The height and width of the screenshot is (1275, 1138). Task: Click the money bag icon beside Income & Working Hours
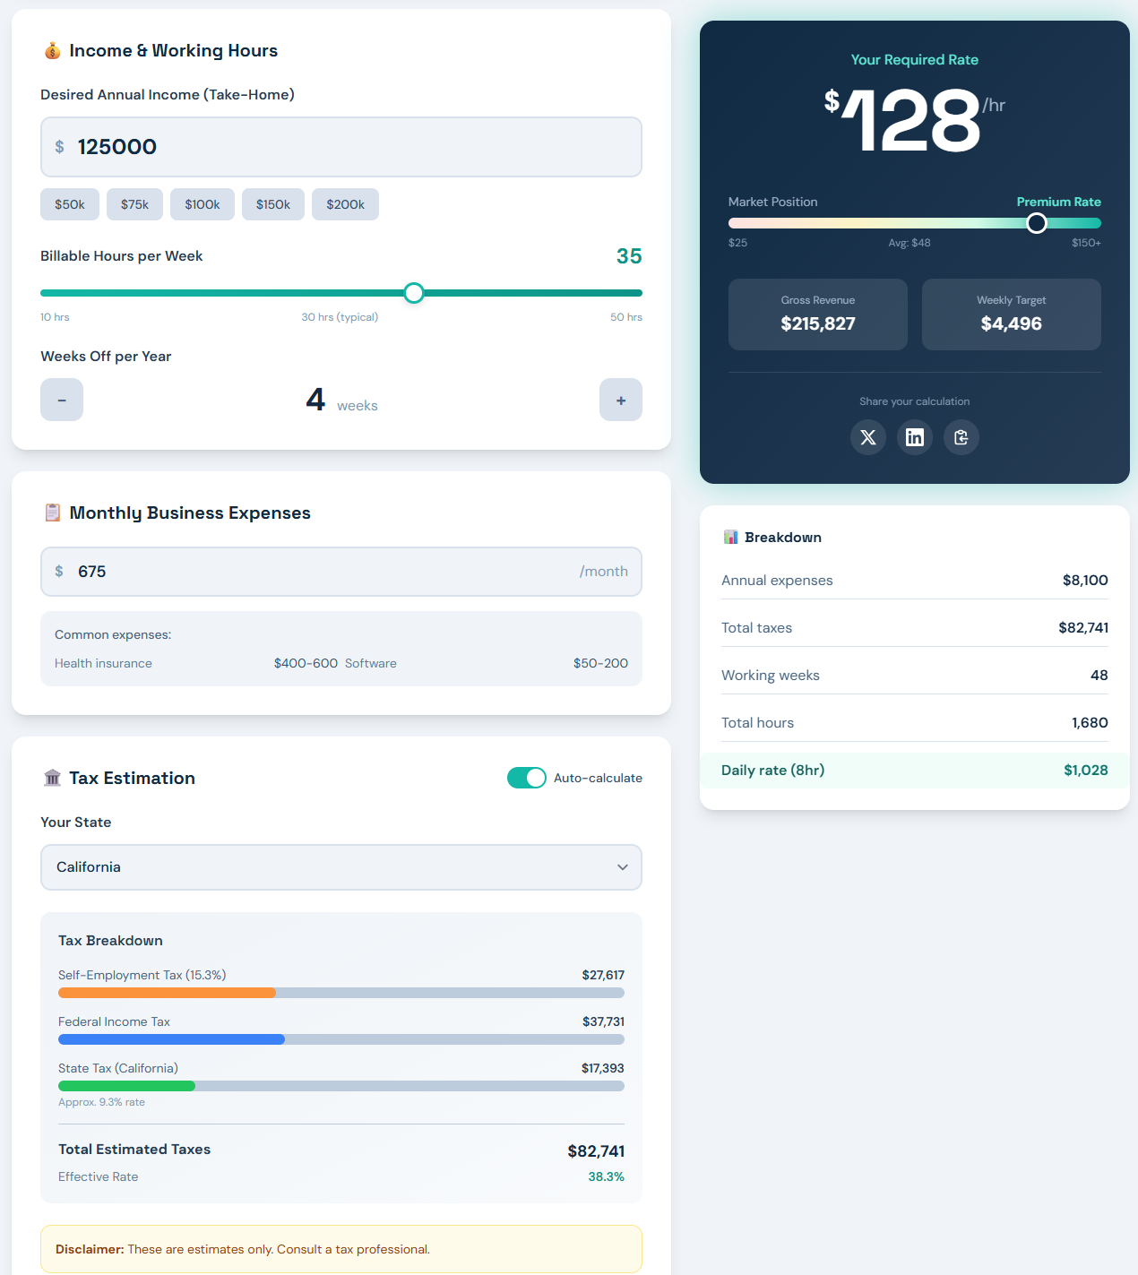52,50
